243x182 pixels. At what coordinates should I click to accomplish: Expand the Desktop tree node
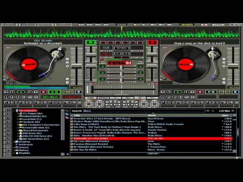click(x=14, y=142)
